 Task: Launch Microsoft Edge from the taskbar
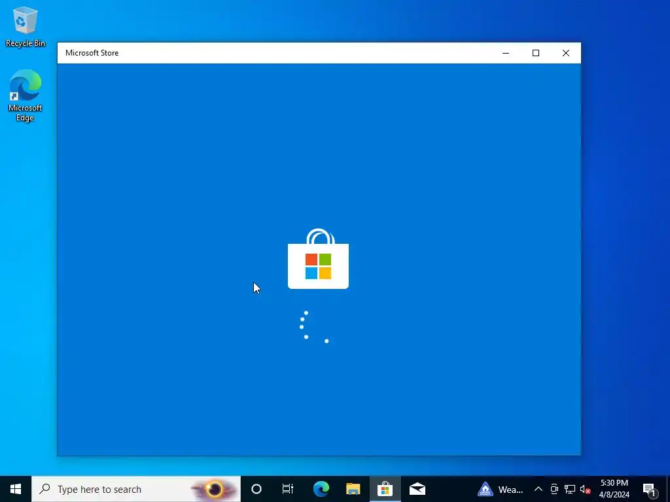(321, 489)
